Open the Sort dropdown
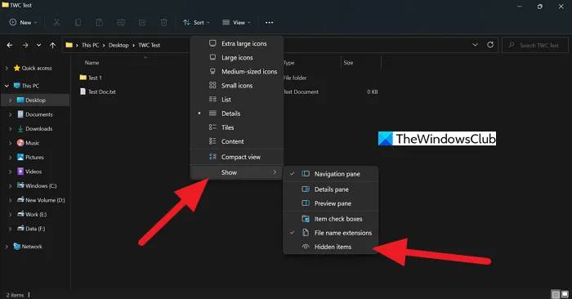The height and width of the screenshot is (299, 572). pyautogui.click(x=196, y=23)
